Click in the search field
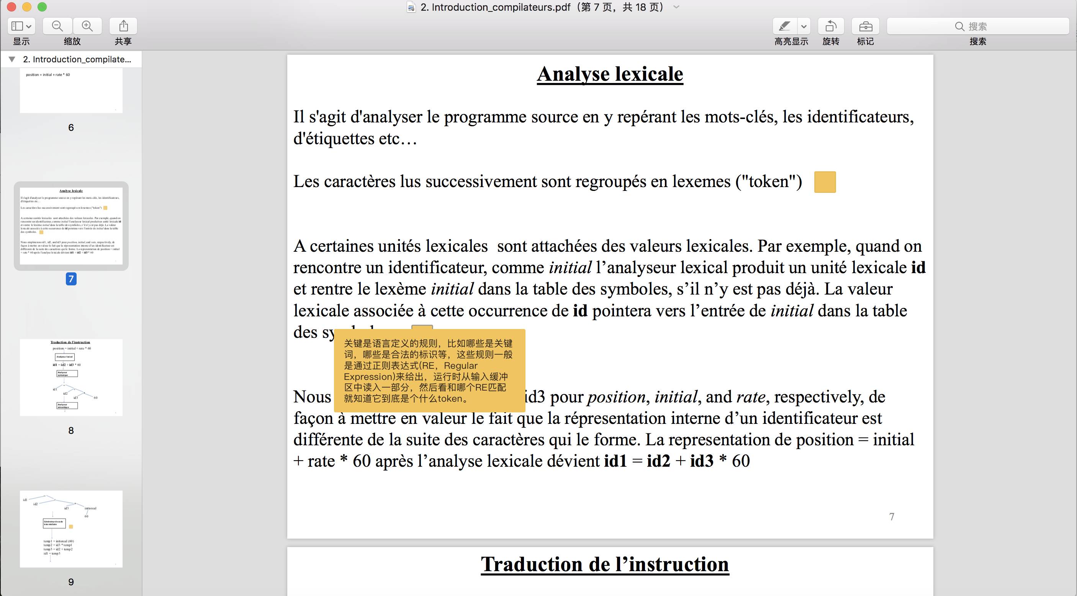The height and width of the screenshot is (596, 1077). tap(977, 26)
